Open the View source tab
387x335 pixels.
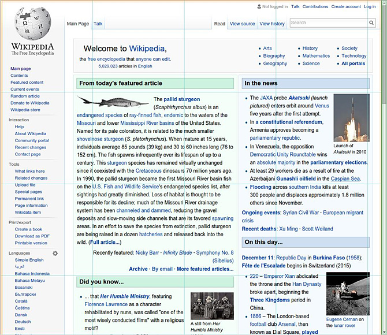tap(242, 24)
